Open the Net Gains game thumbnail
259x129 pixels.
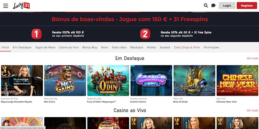coord(65,80)
